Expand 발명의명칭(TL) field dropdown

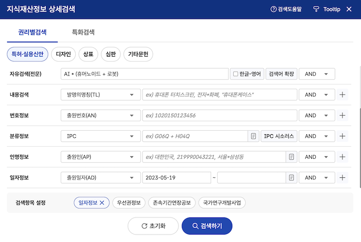[x=101, y=95]
